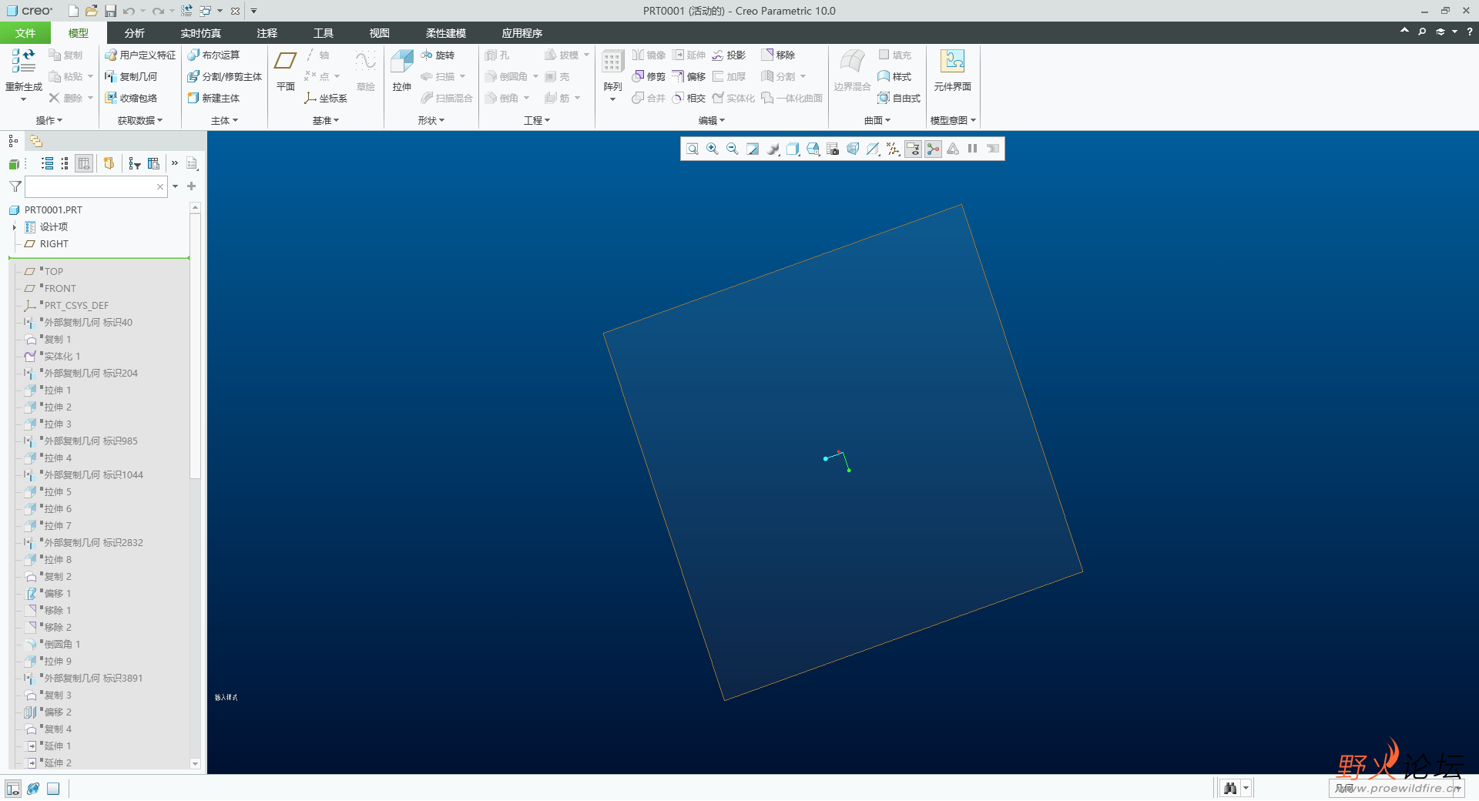The image size is (1479, 801).
Task: Click the Refit view icon in graphics toolbar
Action: tap(693, 149)
